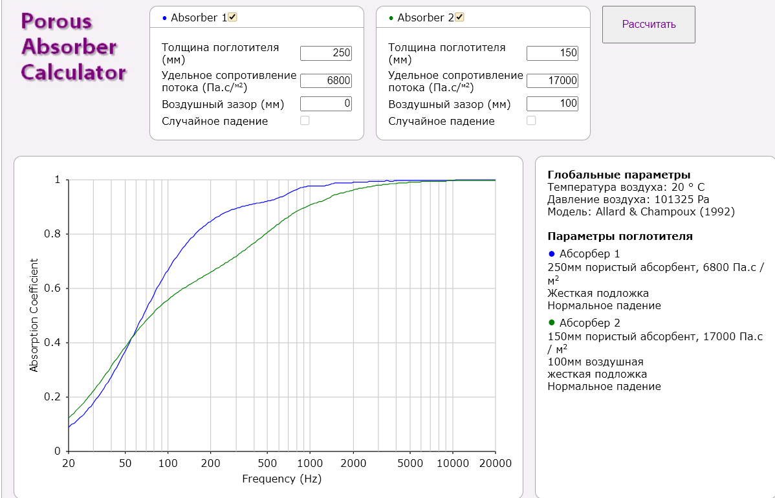This screenshot has width=775, height=498.
Task: Click the blue dot beside Absorber 1 header
Action: click(165, 18)
